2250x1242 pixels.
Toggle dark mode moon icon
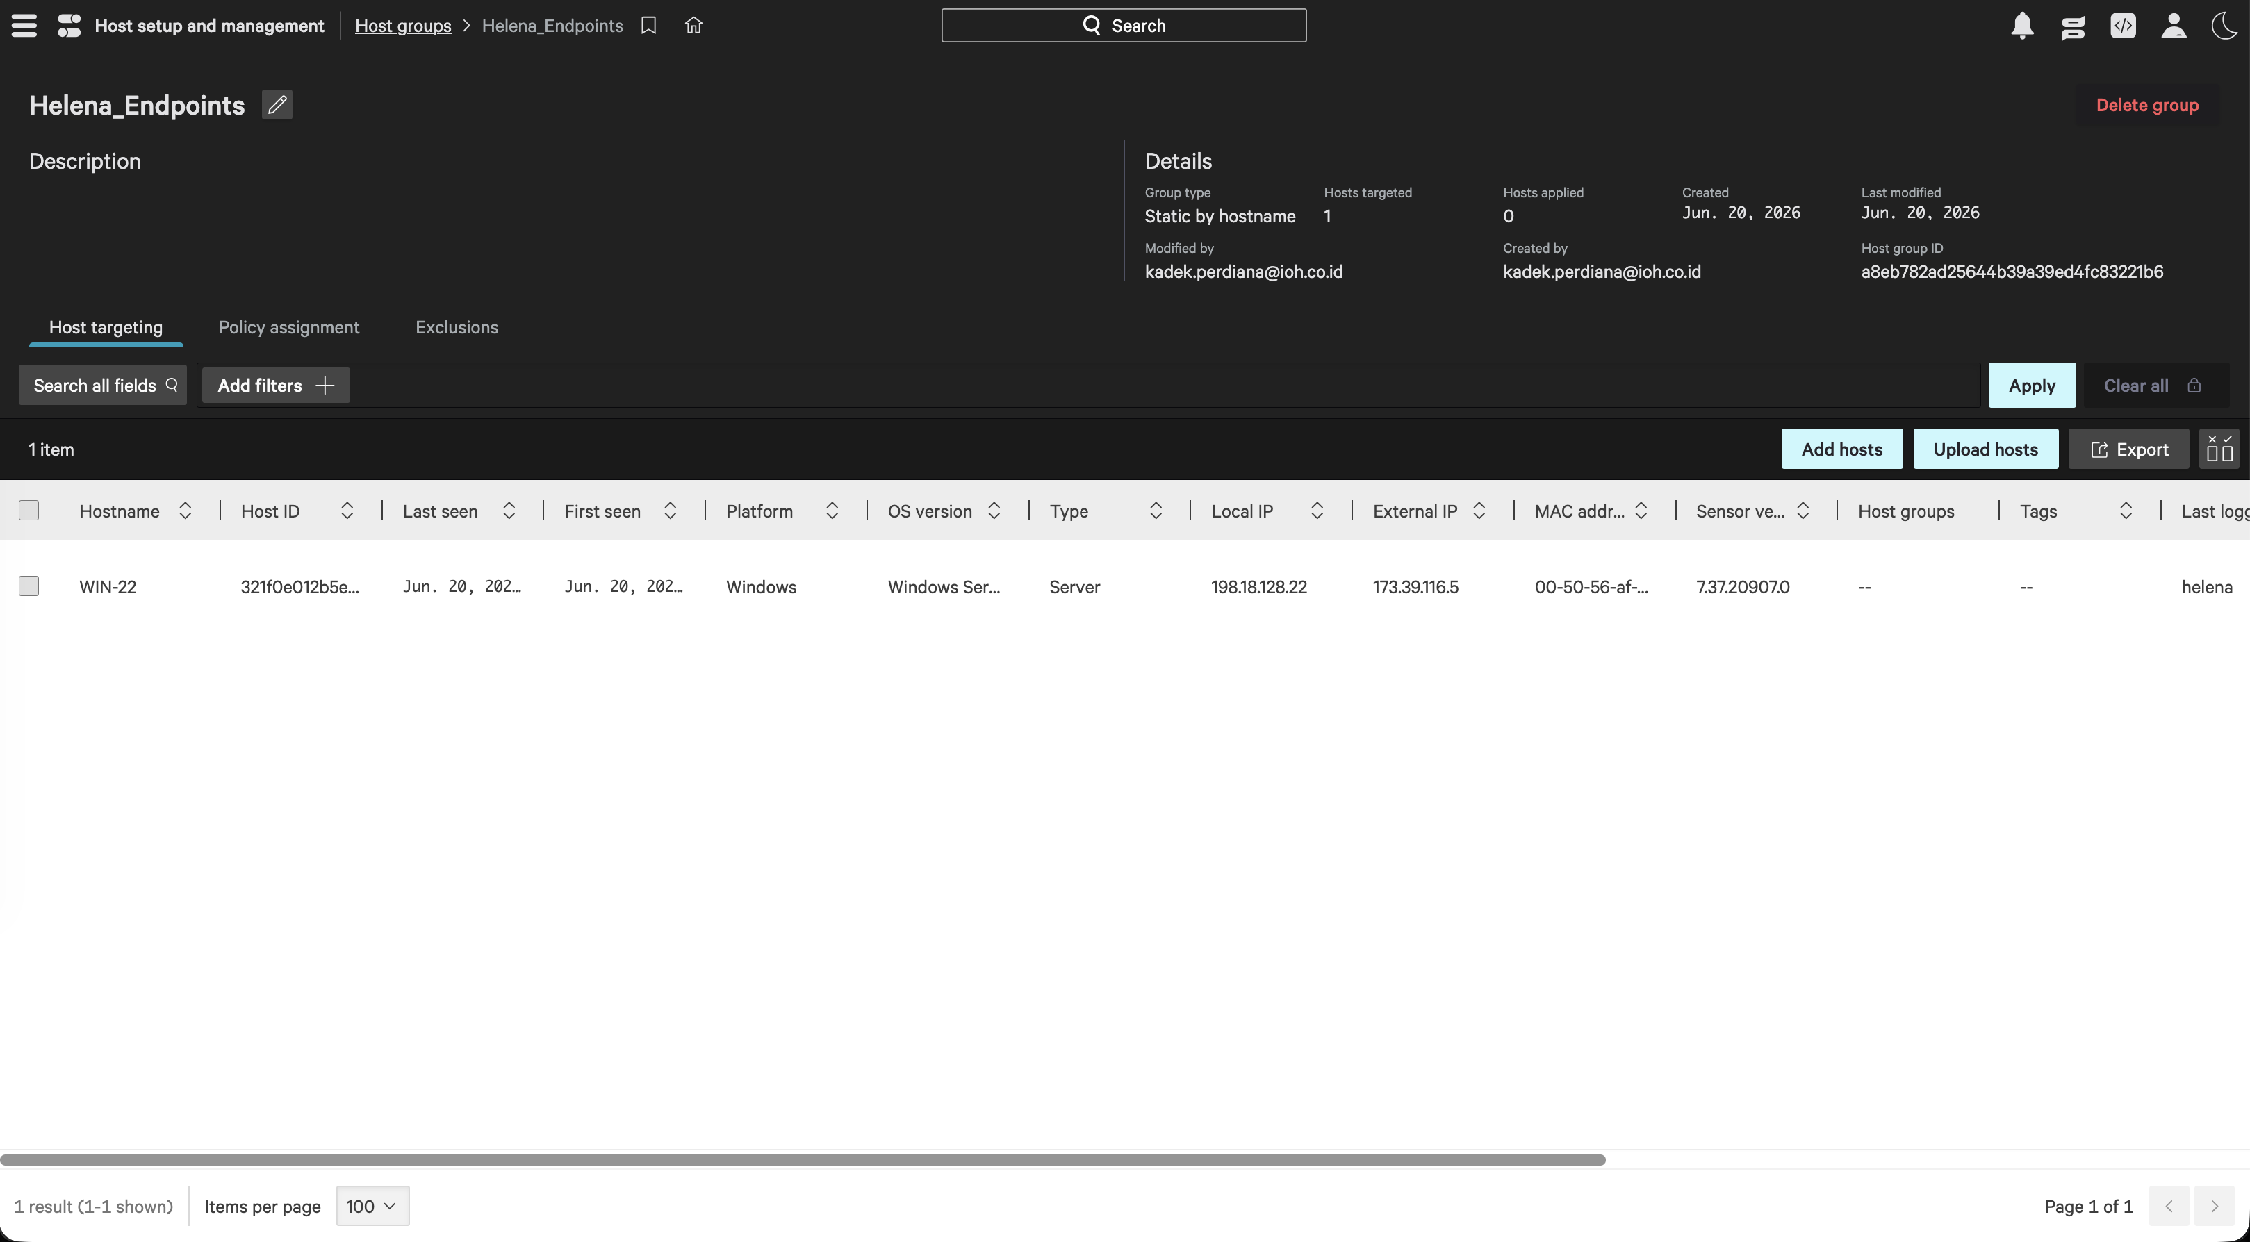(x=2224, y=25)
